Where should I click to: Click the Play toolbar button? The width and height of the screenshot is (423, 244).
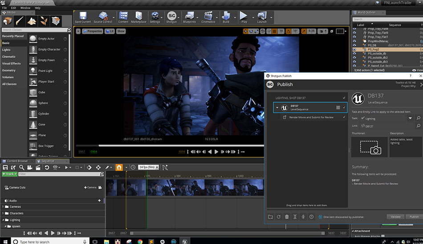click(x=244, y=17)
